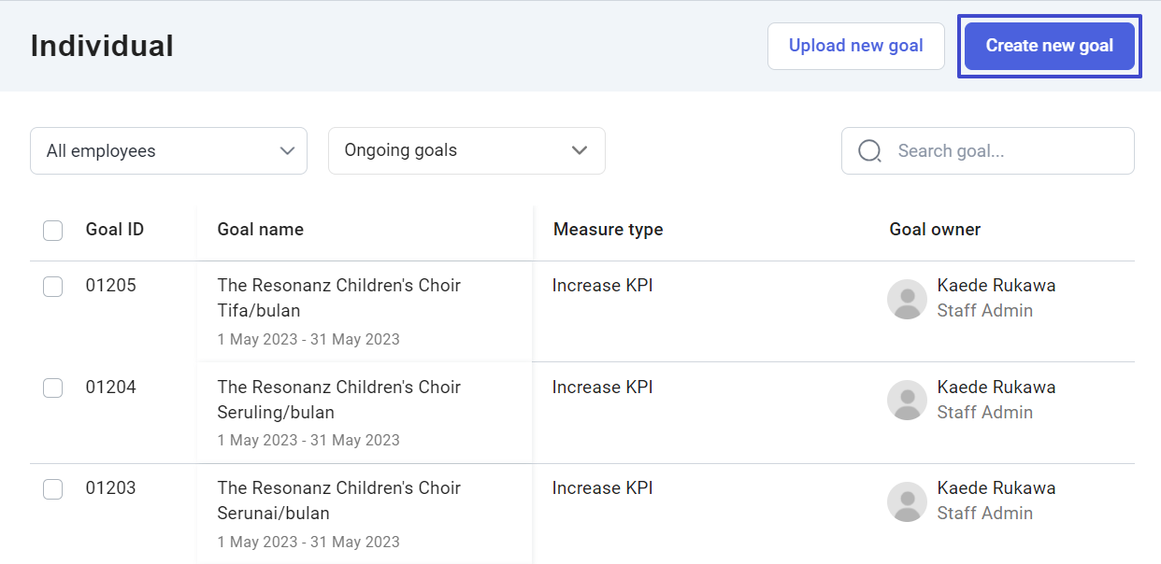Click Kaede Rukawa avatar for goal 01205
Screen dimensions: 1161x564
click(907, 299)
